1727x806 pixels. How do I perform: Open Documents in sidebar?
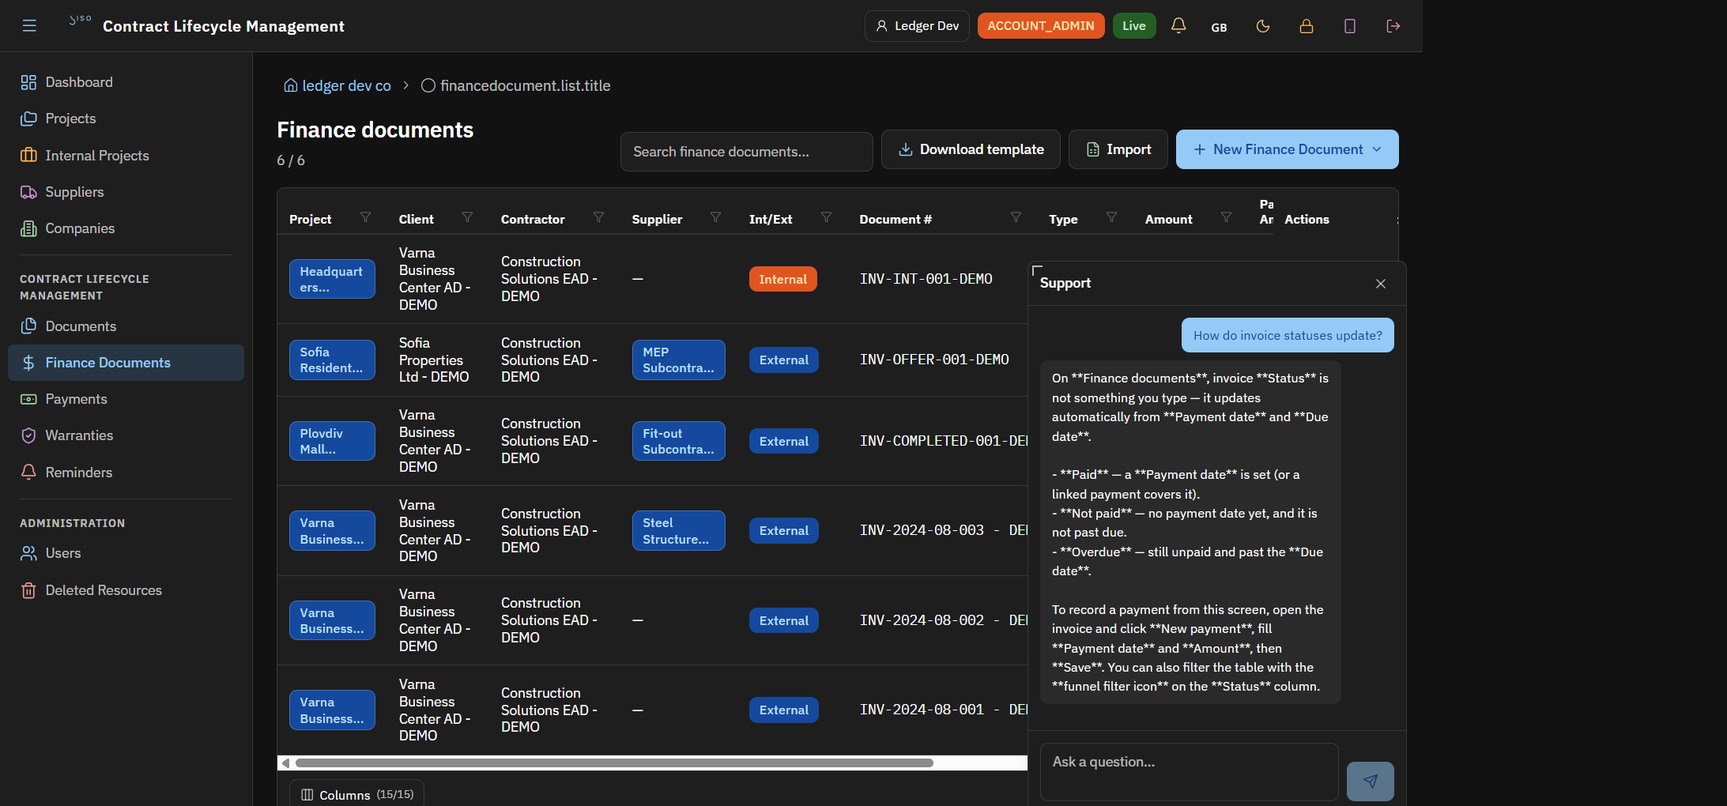[x=126, y=326]
